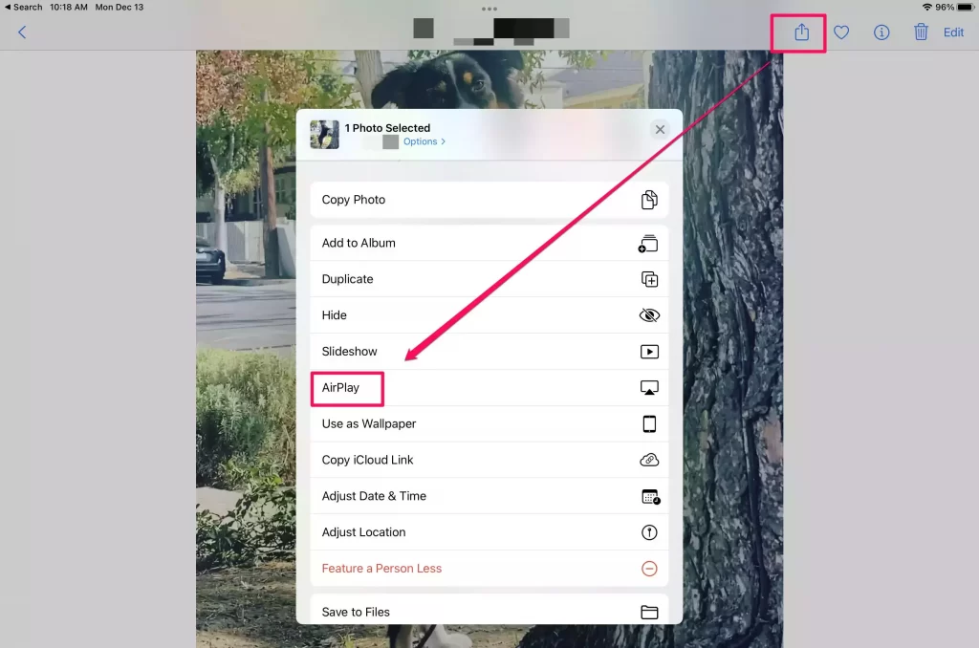979x648 pixels.
Task: Tap the Adjust Location pin icon
Action: click(649, 532)
